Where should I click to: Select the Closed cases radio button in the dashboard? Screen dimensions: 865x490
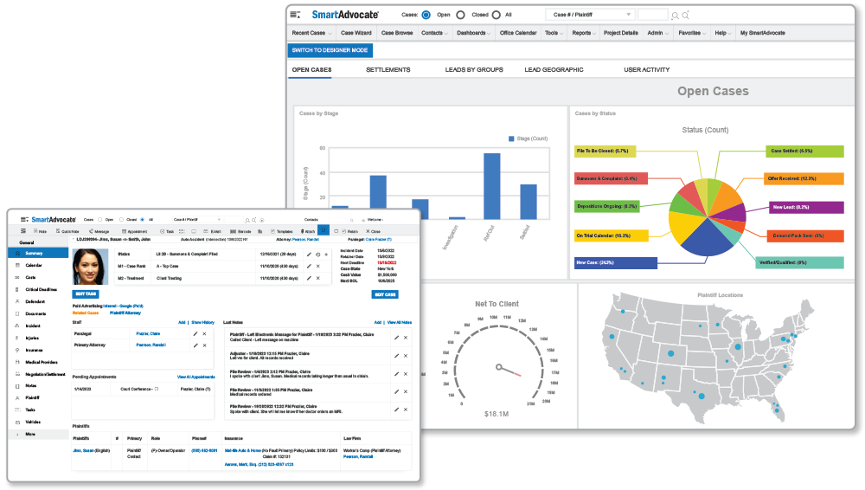click(x=461, y=15)
